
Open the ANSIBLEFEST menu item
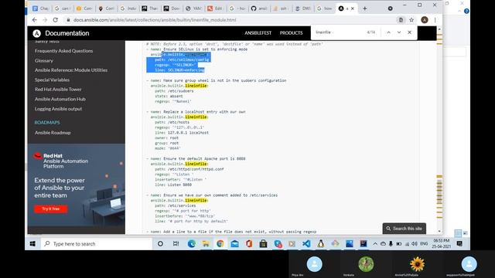pyautogui.click(x=258, y=32)
